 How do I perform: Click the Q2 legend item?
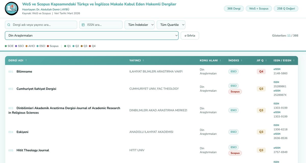pyautogui.click(x=76, y=46)
